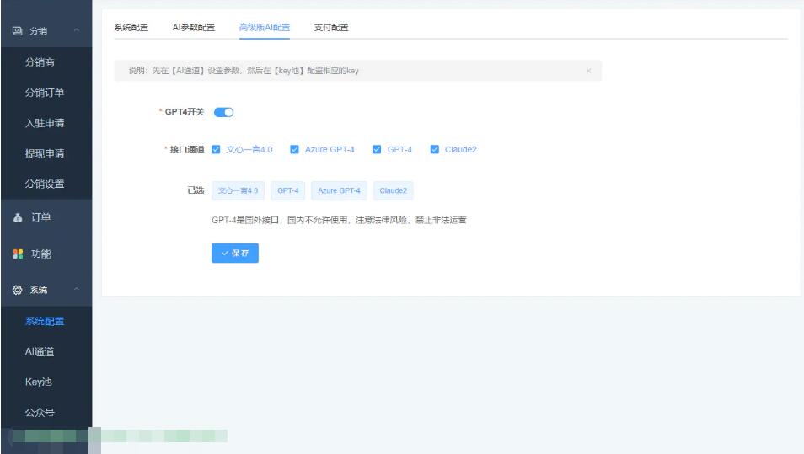
Task: Go to 提现申请 in the sidebar
Action: point(45,153)
